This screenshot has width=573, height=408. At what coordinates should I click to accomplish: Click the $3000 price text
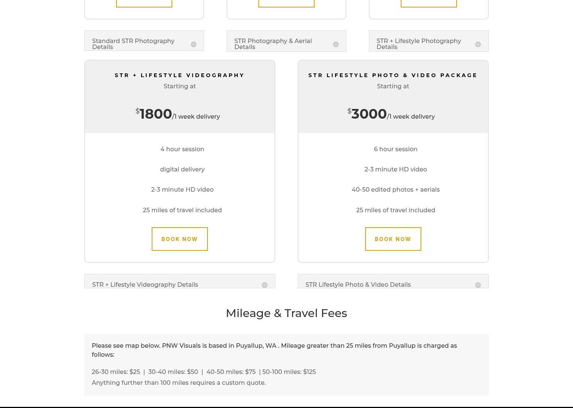pos(369,114)
